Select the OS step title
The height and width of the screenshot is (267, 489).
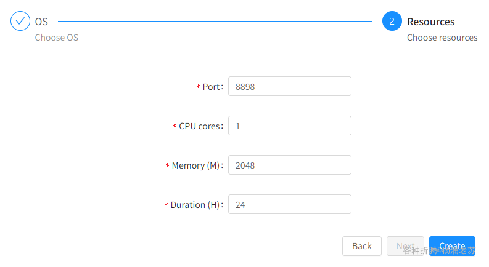41,22
